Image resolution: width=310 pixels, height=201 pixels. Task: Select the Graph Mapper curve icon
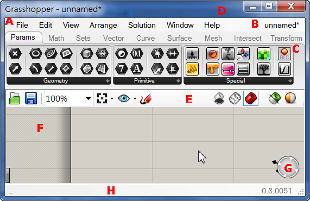coord(284,69)
